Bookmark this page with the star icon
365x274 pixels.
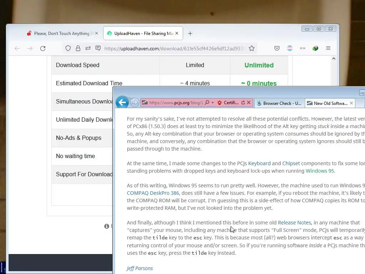252,48
